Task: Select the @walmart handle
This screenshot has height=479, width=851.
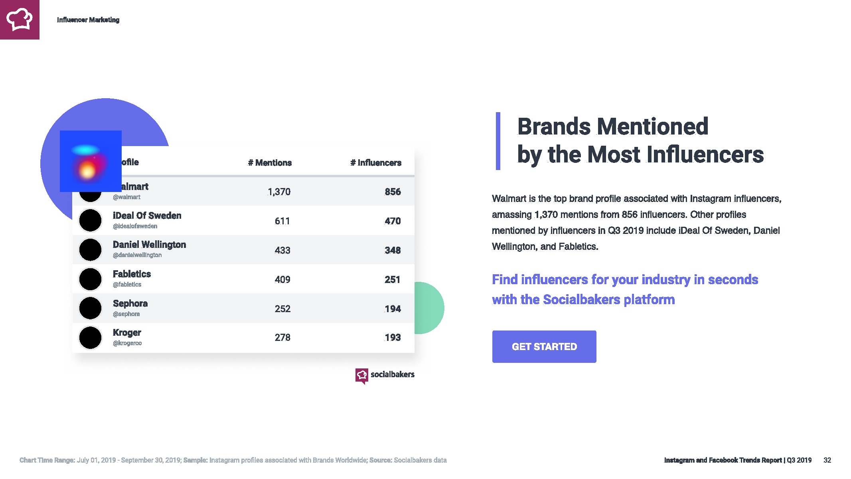Action: 127,197
